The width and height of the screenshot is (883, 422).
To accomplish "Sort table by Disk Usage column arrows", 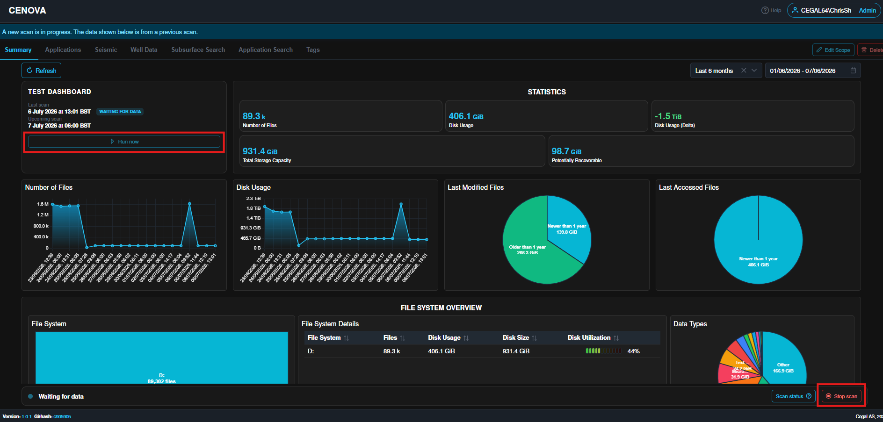I will [x=466, y=338].
